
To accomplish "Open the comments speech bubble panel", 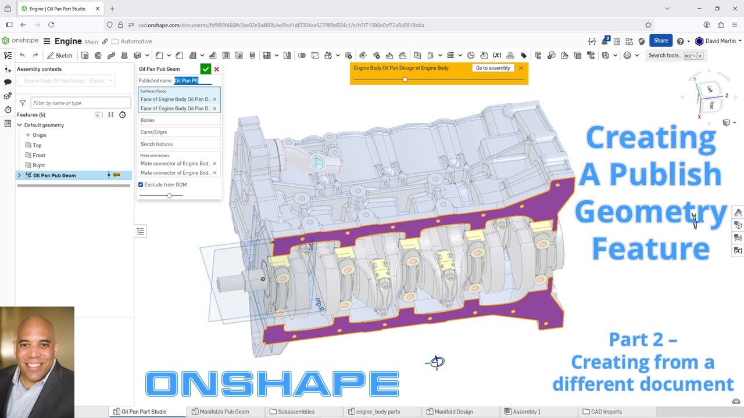I will coord(8,82).
